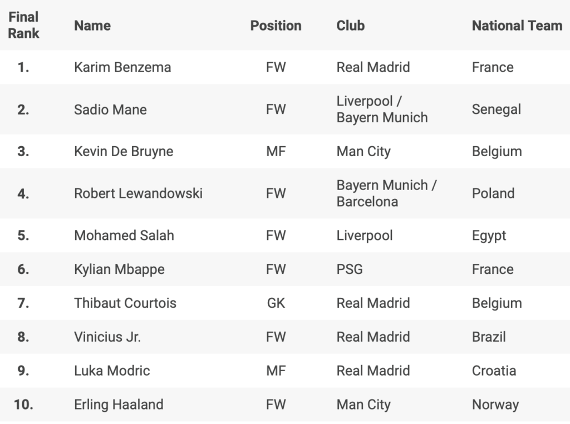Click the Name column header
This screenshot has width=570, height=424.
coord(92,26)
